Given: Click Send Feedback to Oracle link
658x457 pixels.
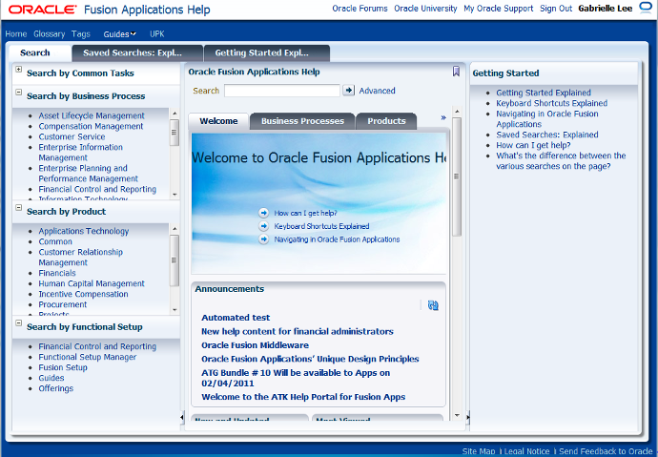Looking at the screenshot, I should [x=606, y=451].
